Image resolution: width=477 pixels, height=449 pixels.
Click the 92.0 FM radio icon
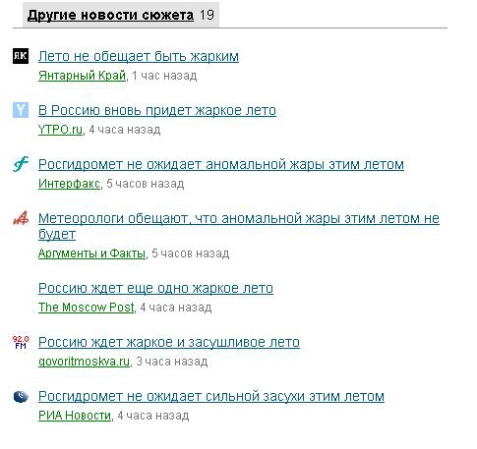(21, 342)
